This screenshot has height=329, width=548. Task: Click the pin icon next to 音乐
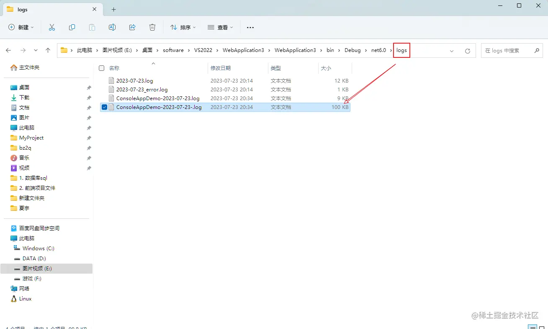coord(89,158)
